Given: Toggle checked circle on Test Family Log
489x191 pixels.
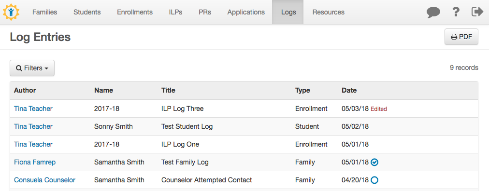Looking at the screenshot, I should pyautogui.click(x=374, y=162).
